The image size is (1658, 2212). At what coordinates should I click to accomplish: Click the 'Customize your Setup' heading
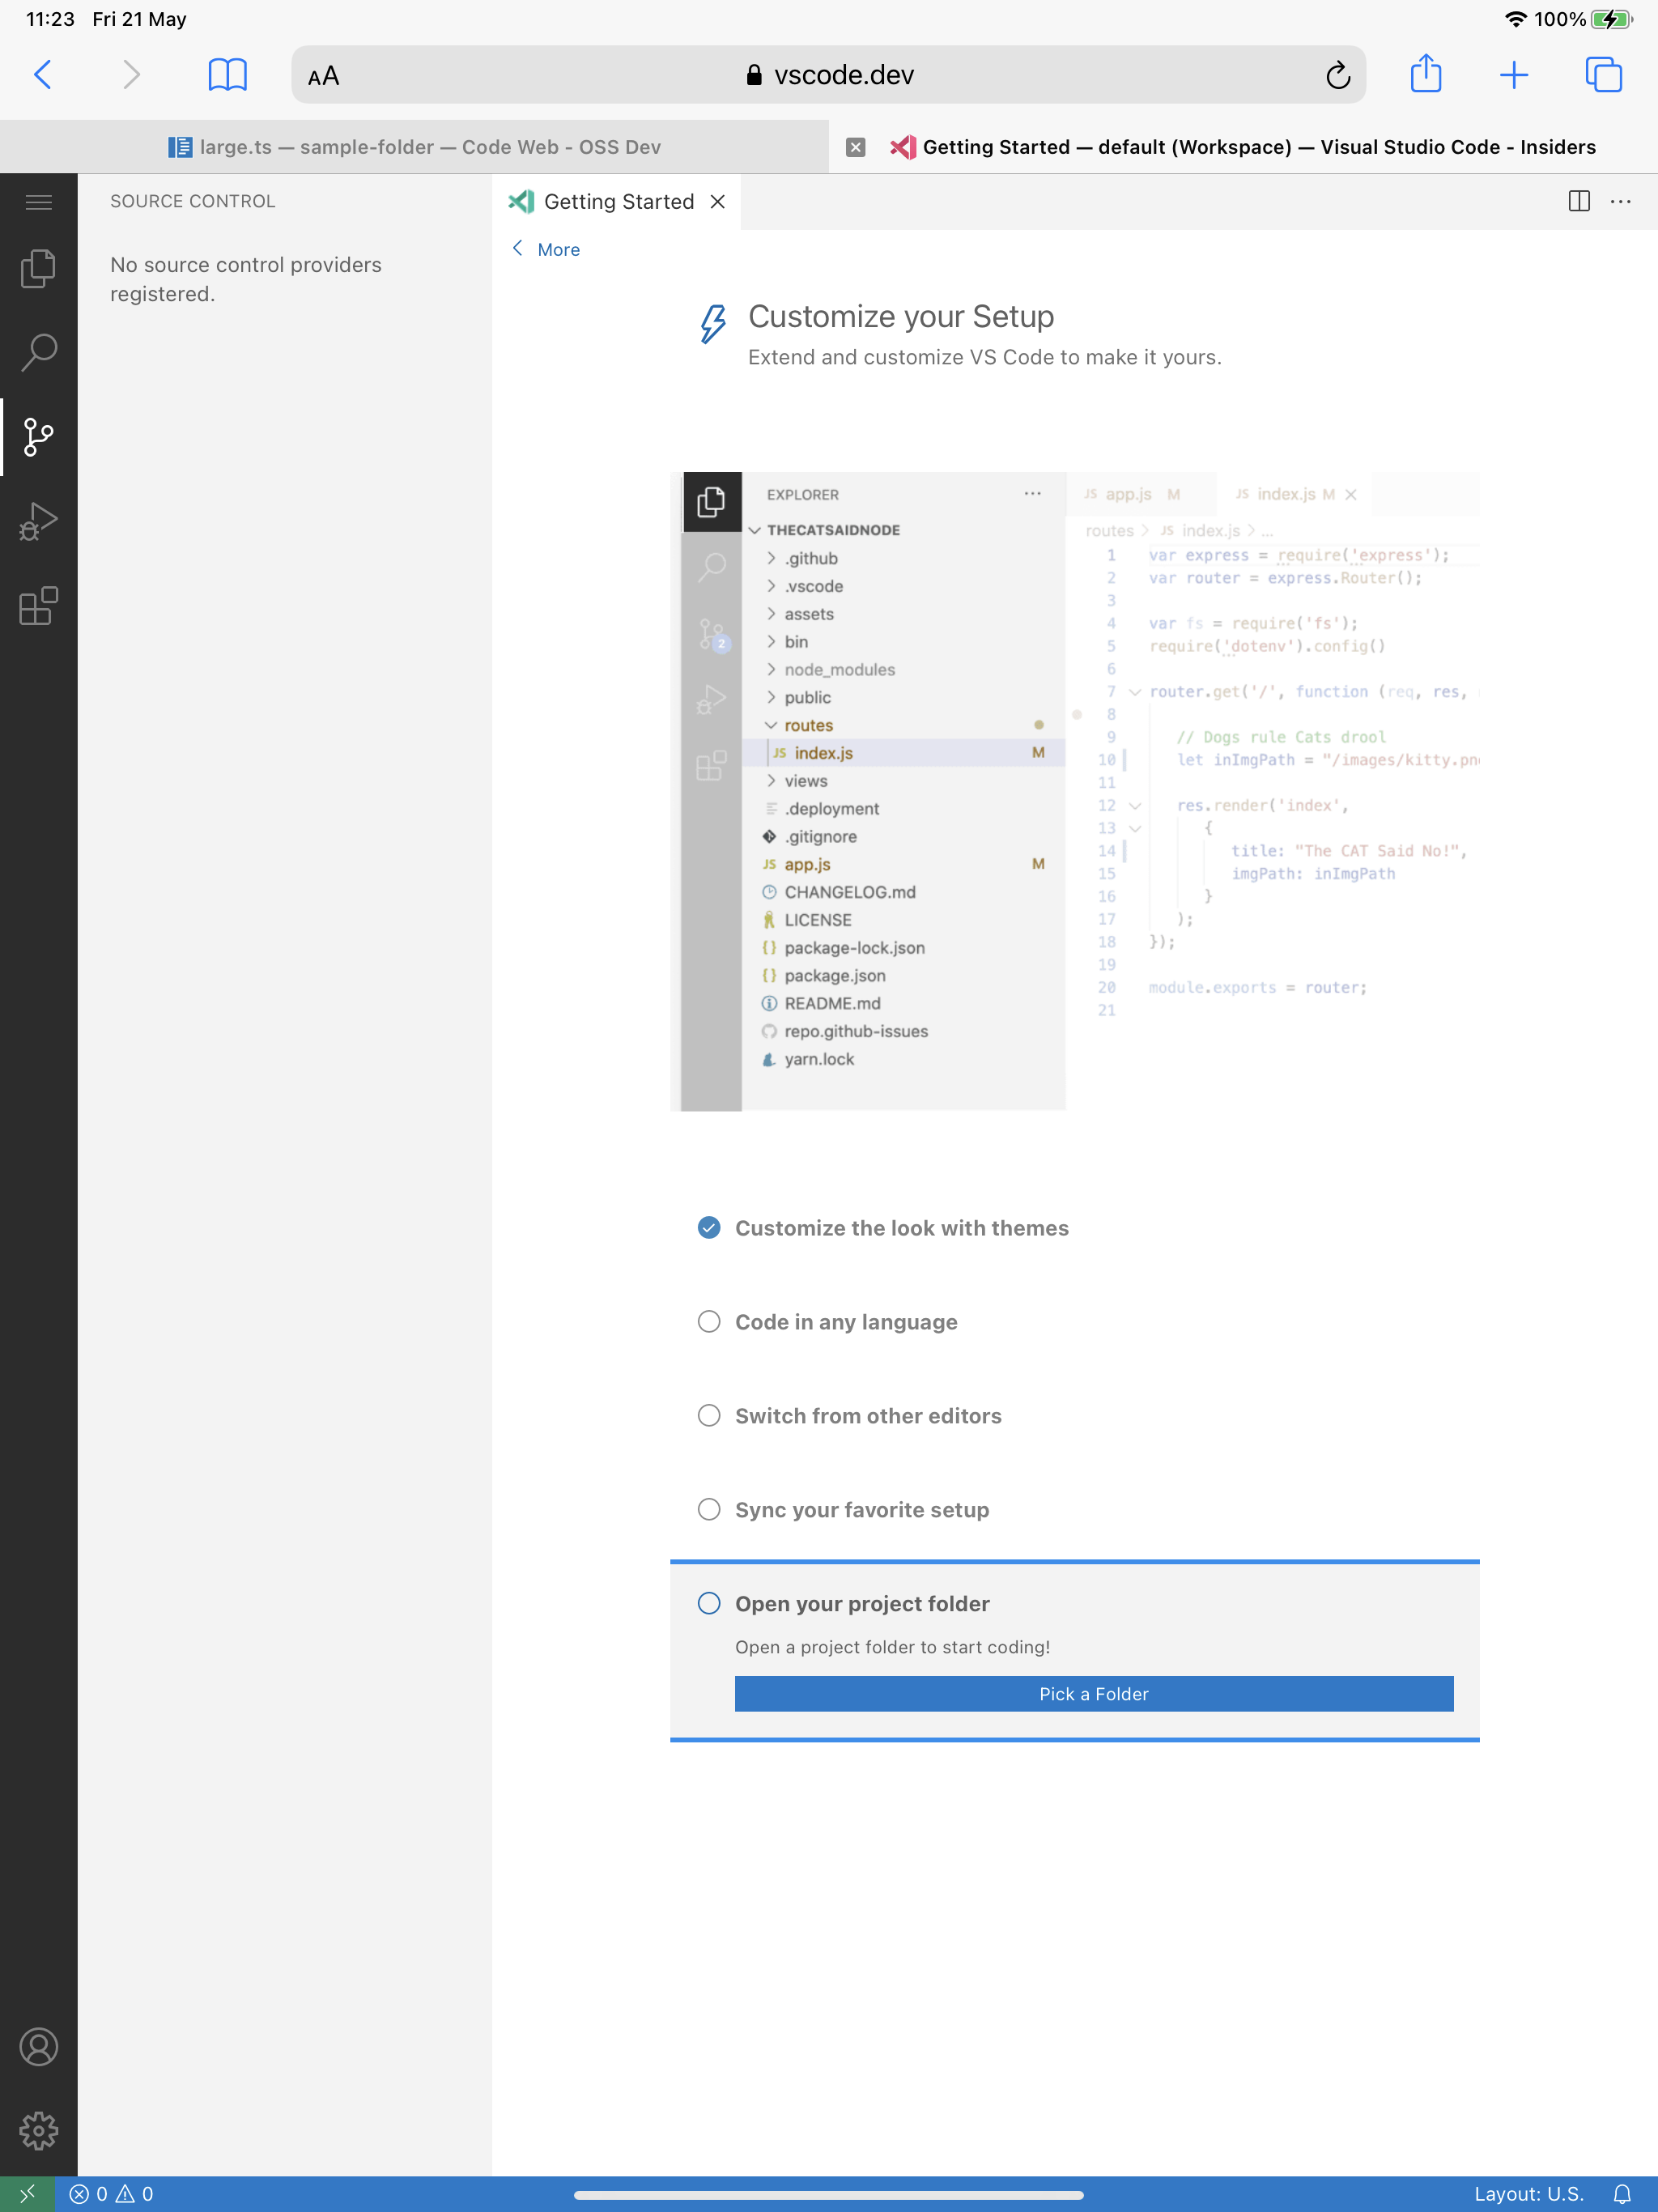click(x=901, y=317)
